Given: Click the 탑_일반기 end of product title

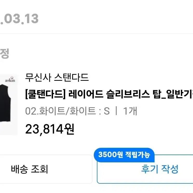Looking at the screenshot, I should (x=173, y=94).
